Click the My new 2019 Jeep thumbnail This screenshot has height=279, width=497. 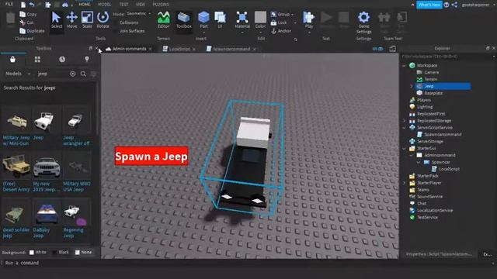coord(47,167)
